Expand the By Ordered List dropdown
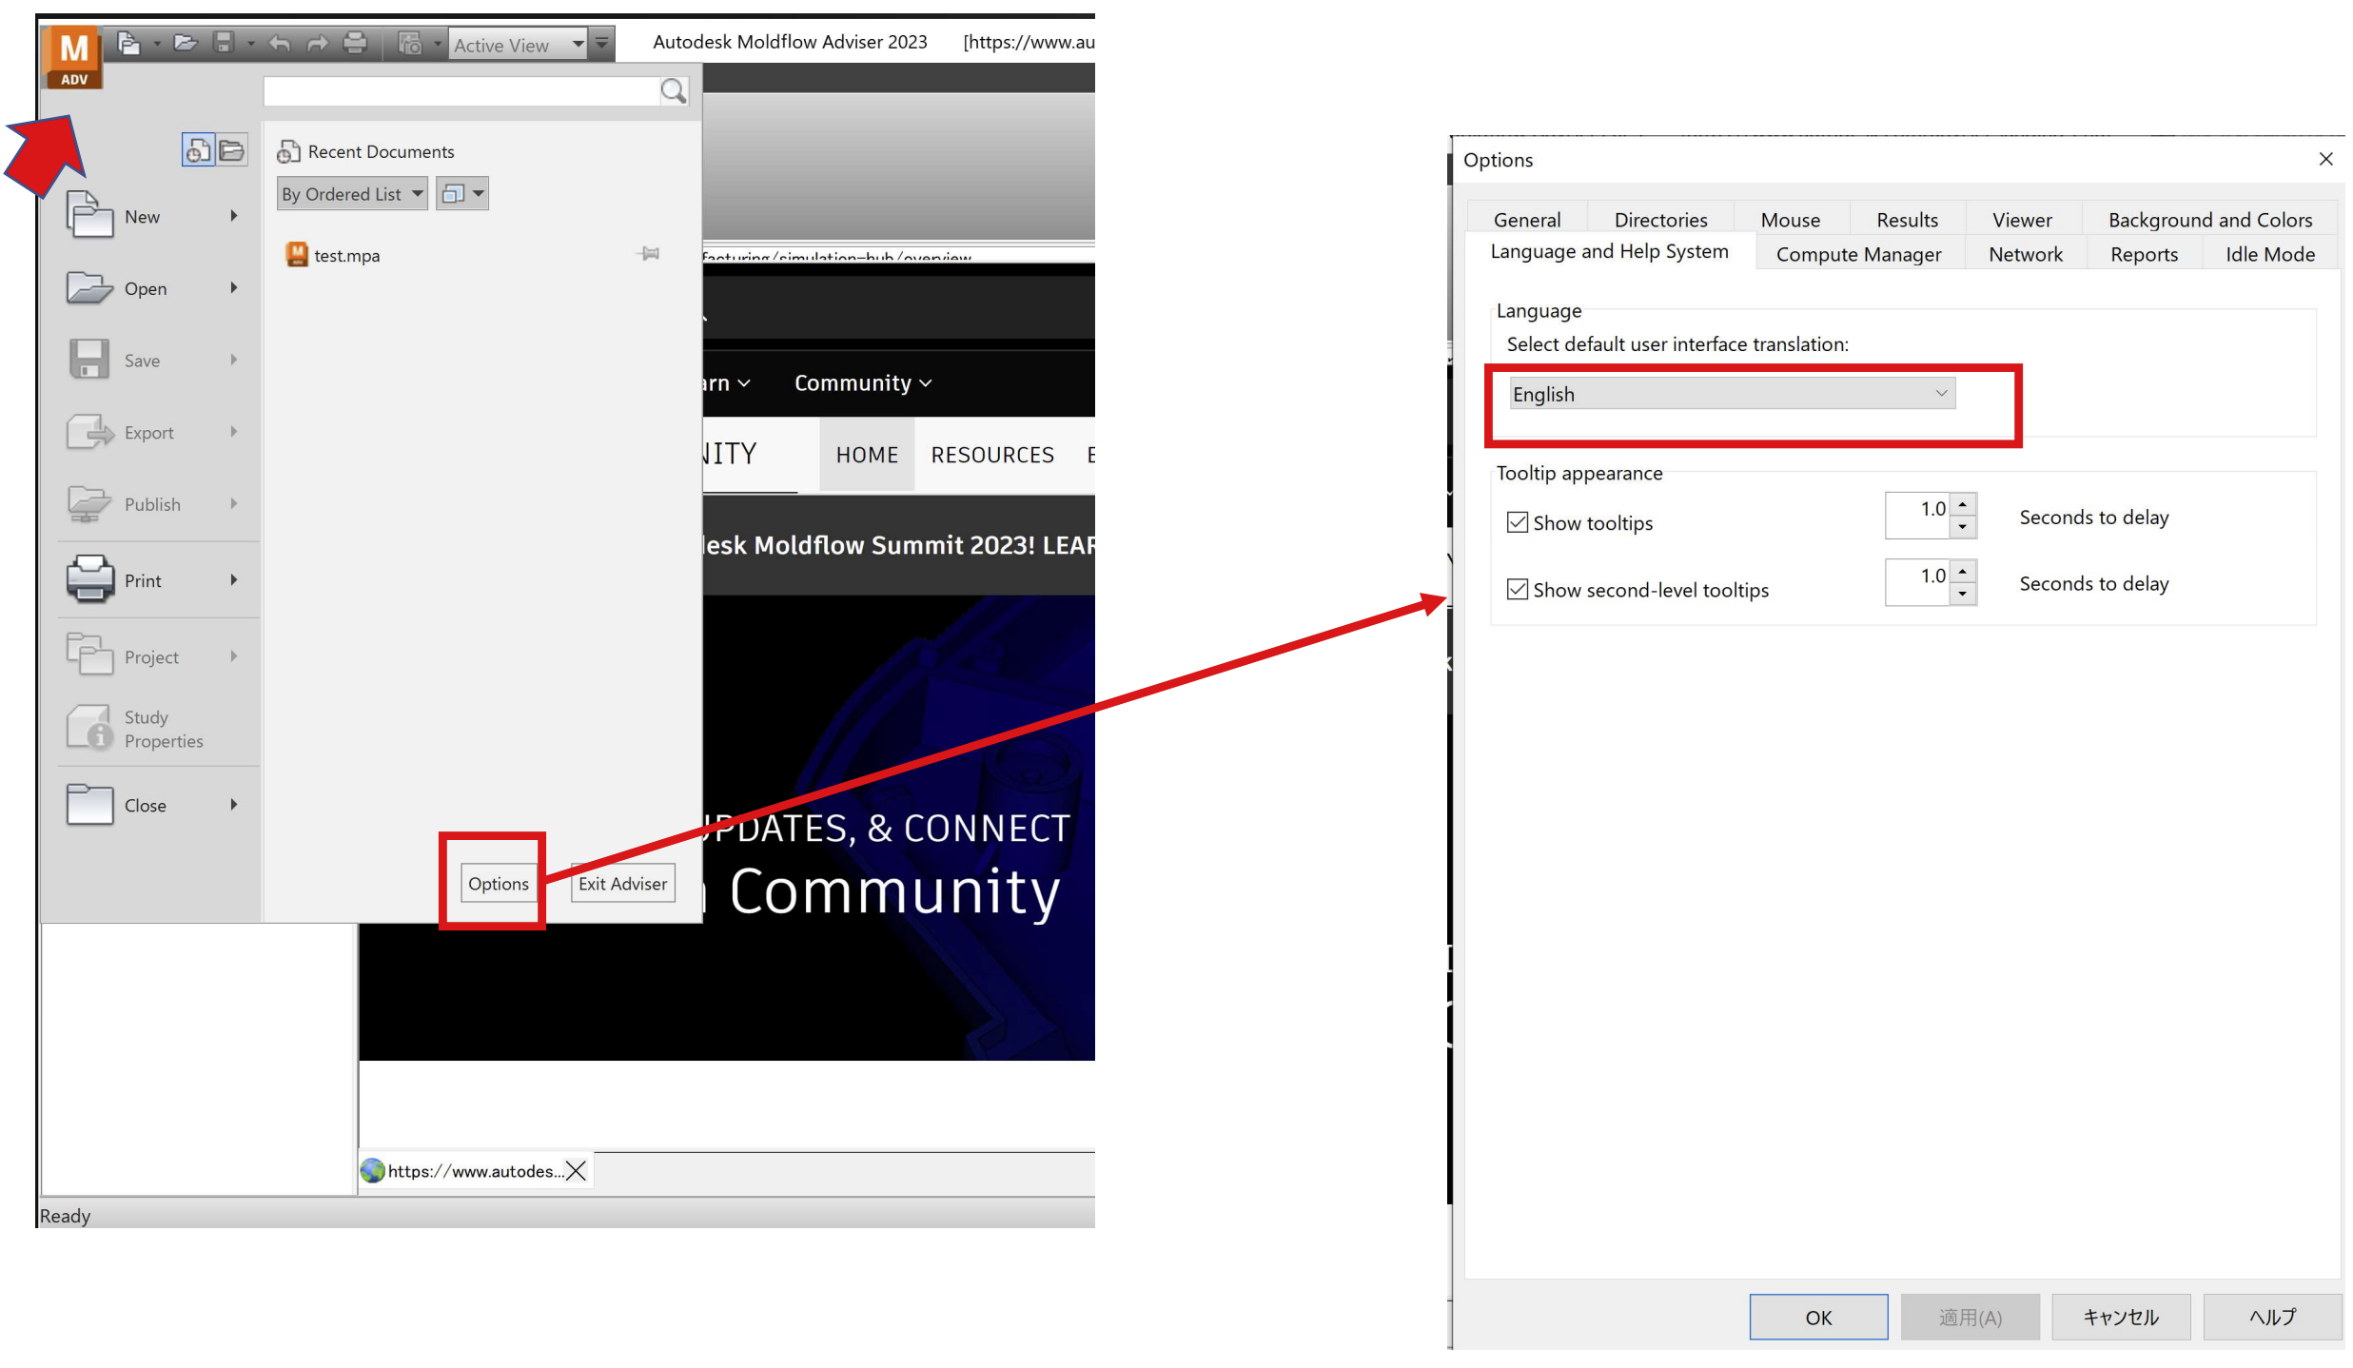Image resolution: width=2353 pixels, height=1368 pixels. click(x=351, y=194)
